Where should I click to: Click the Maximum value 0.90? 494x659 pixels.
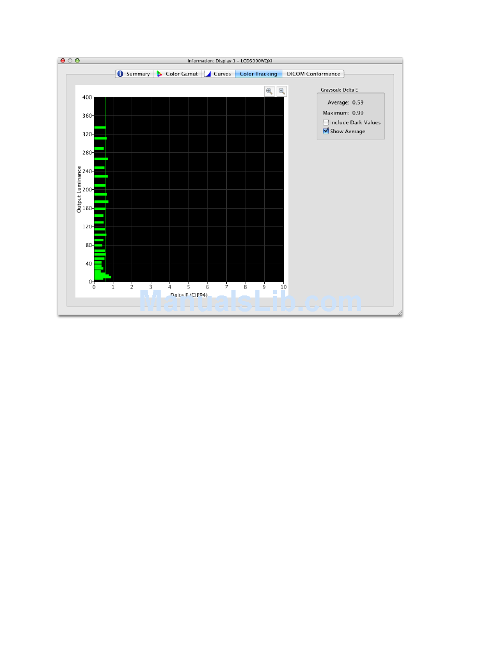pos(358,113)
